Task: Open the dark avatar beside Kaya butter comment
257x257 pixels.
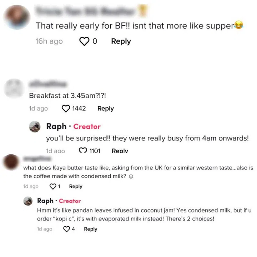Action: click(11, 162)
